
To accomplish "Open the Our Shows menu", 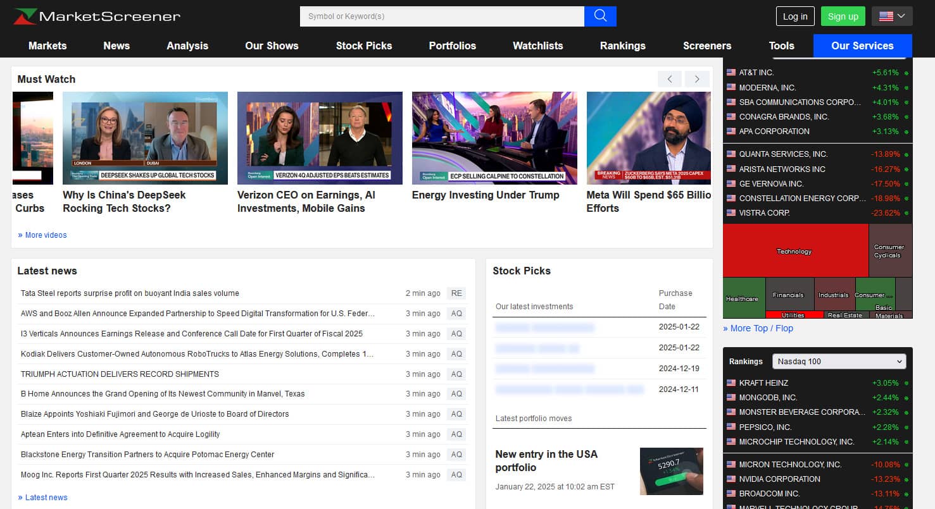I will pos(272,46).
